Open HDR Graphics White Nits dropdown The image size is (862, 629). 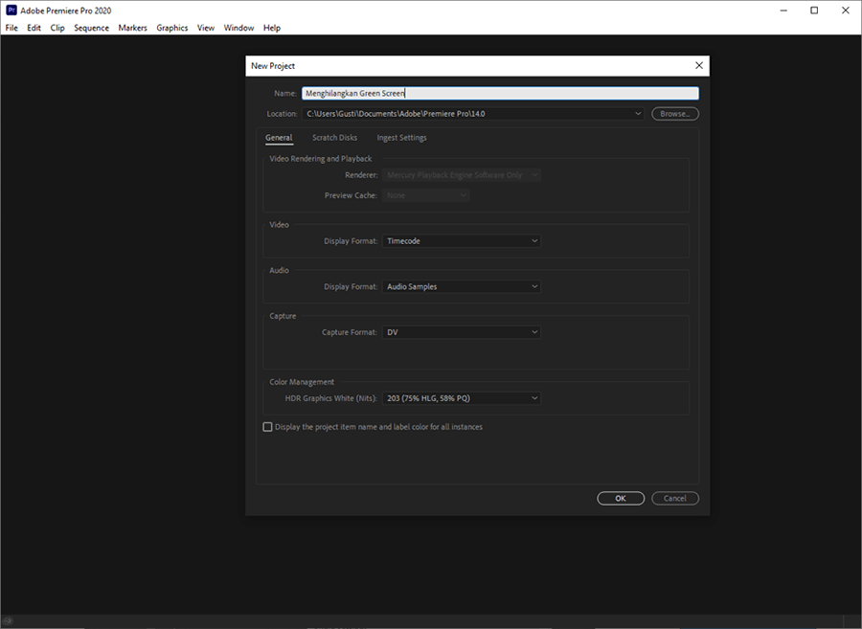click(462, 398)
